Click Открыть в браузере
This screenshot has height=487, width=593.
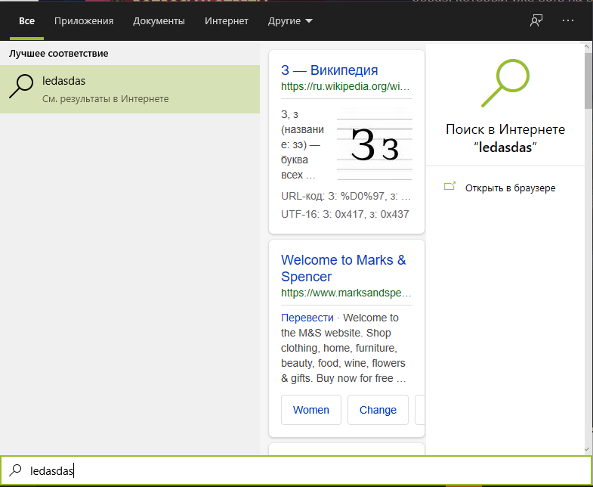click(x=510, y=188)
